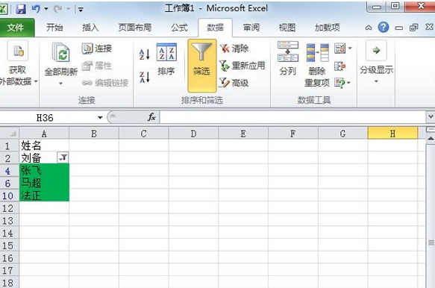Screen dimensions: 435x288
Task: Select the green cell containing 马超
Action: point(44,183)
